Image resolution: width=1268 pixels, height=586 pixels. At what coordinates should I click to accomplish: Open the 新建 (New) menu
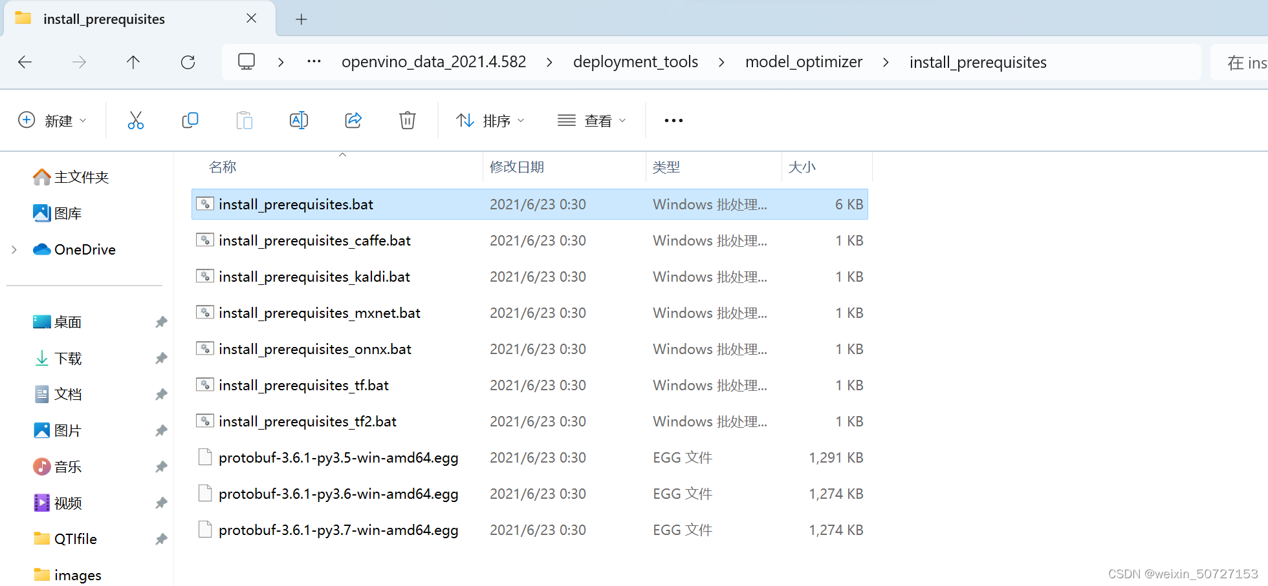pos(52,120)
